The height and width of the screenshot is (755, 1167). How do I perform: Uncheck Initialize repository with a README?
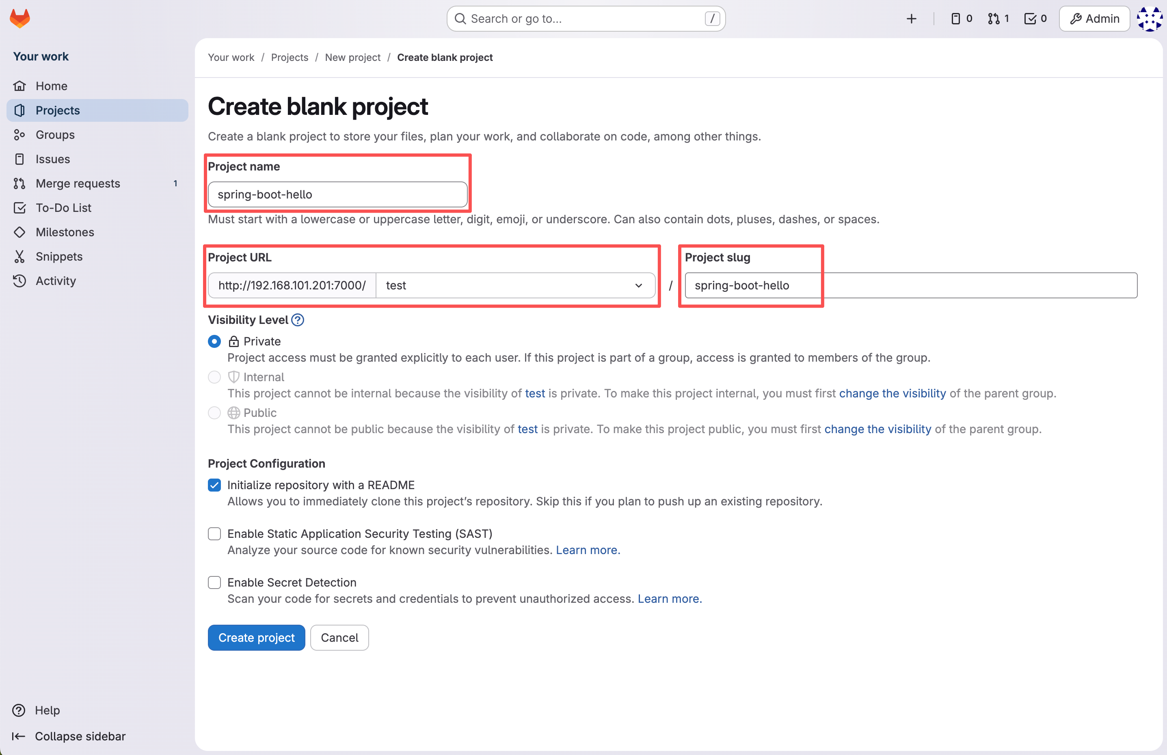click(x=214, y=485)
